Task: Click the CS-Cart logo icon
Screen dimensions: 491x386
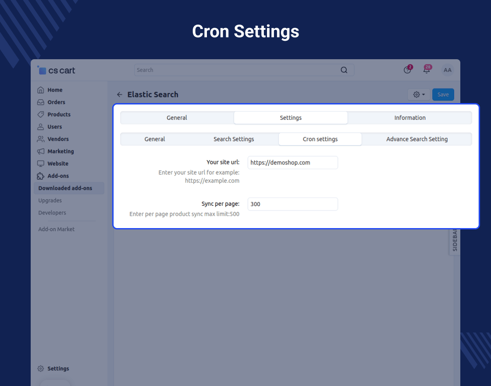Action: coord(42,70)
